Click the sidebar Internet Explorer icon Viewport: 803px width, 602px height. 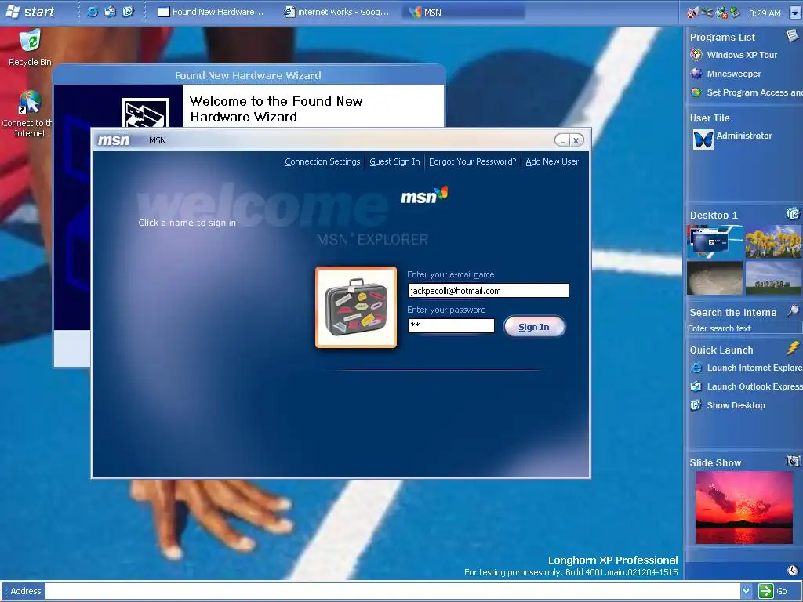(x=696, y=368)
